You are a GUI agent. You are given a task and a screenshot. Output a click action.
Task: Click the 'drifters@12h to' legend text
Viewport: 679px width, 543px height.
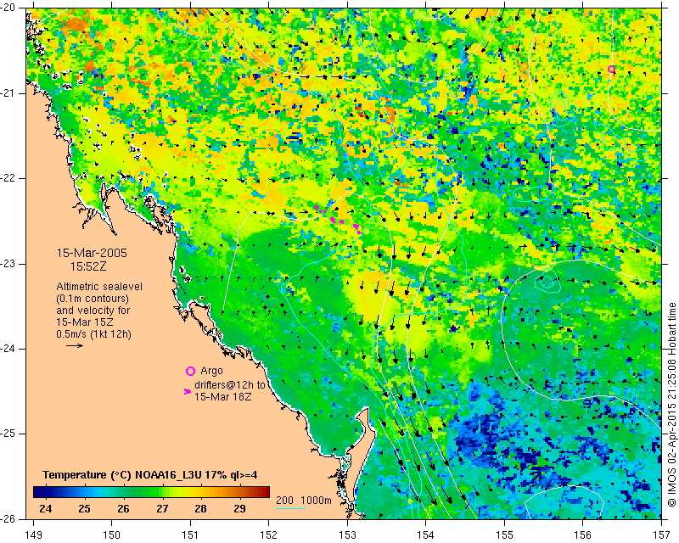click(229, 385)
